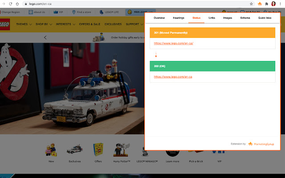Click the Ecto-1 hero banner image
285x178 pixels.
tap(72, 89)
